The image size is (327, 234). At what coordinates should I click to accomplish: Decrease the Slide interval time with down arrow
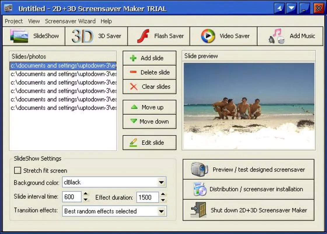pos(85,199)
